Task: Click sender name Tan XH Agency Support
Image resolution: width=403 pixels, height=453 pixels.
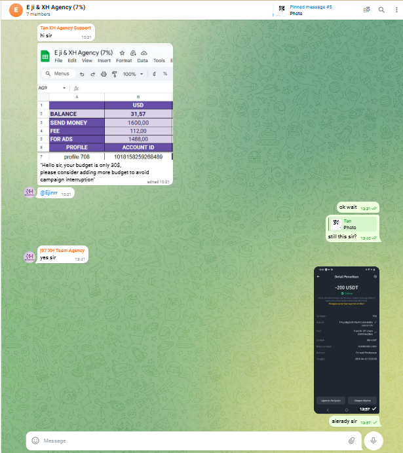Action: [66, 28]
